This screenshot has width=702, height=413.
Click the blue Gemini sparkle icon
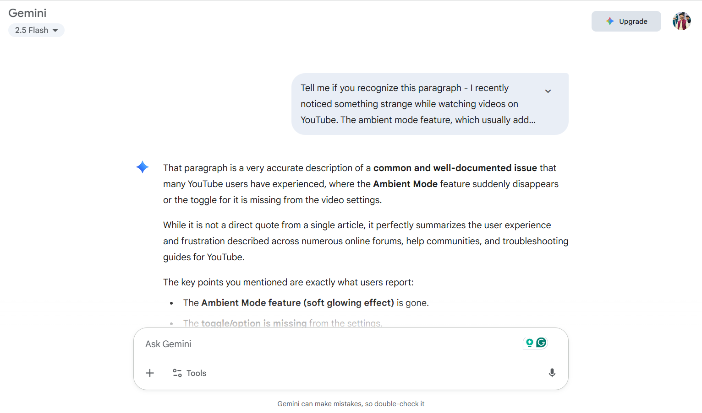tap(143, 167)
